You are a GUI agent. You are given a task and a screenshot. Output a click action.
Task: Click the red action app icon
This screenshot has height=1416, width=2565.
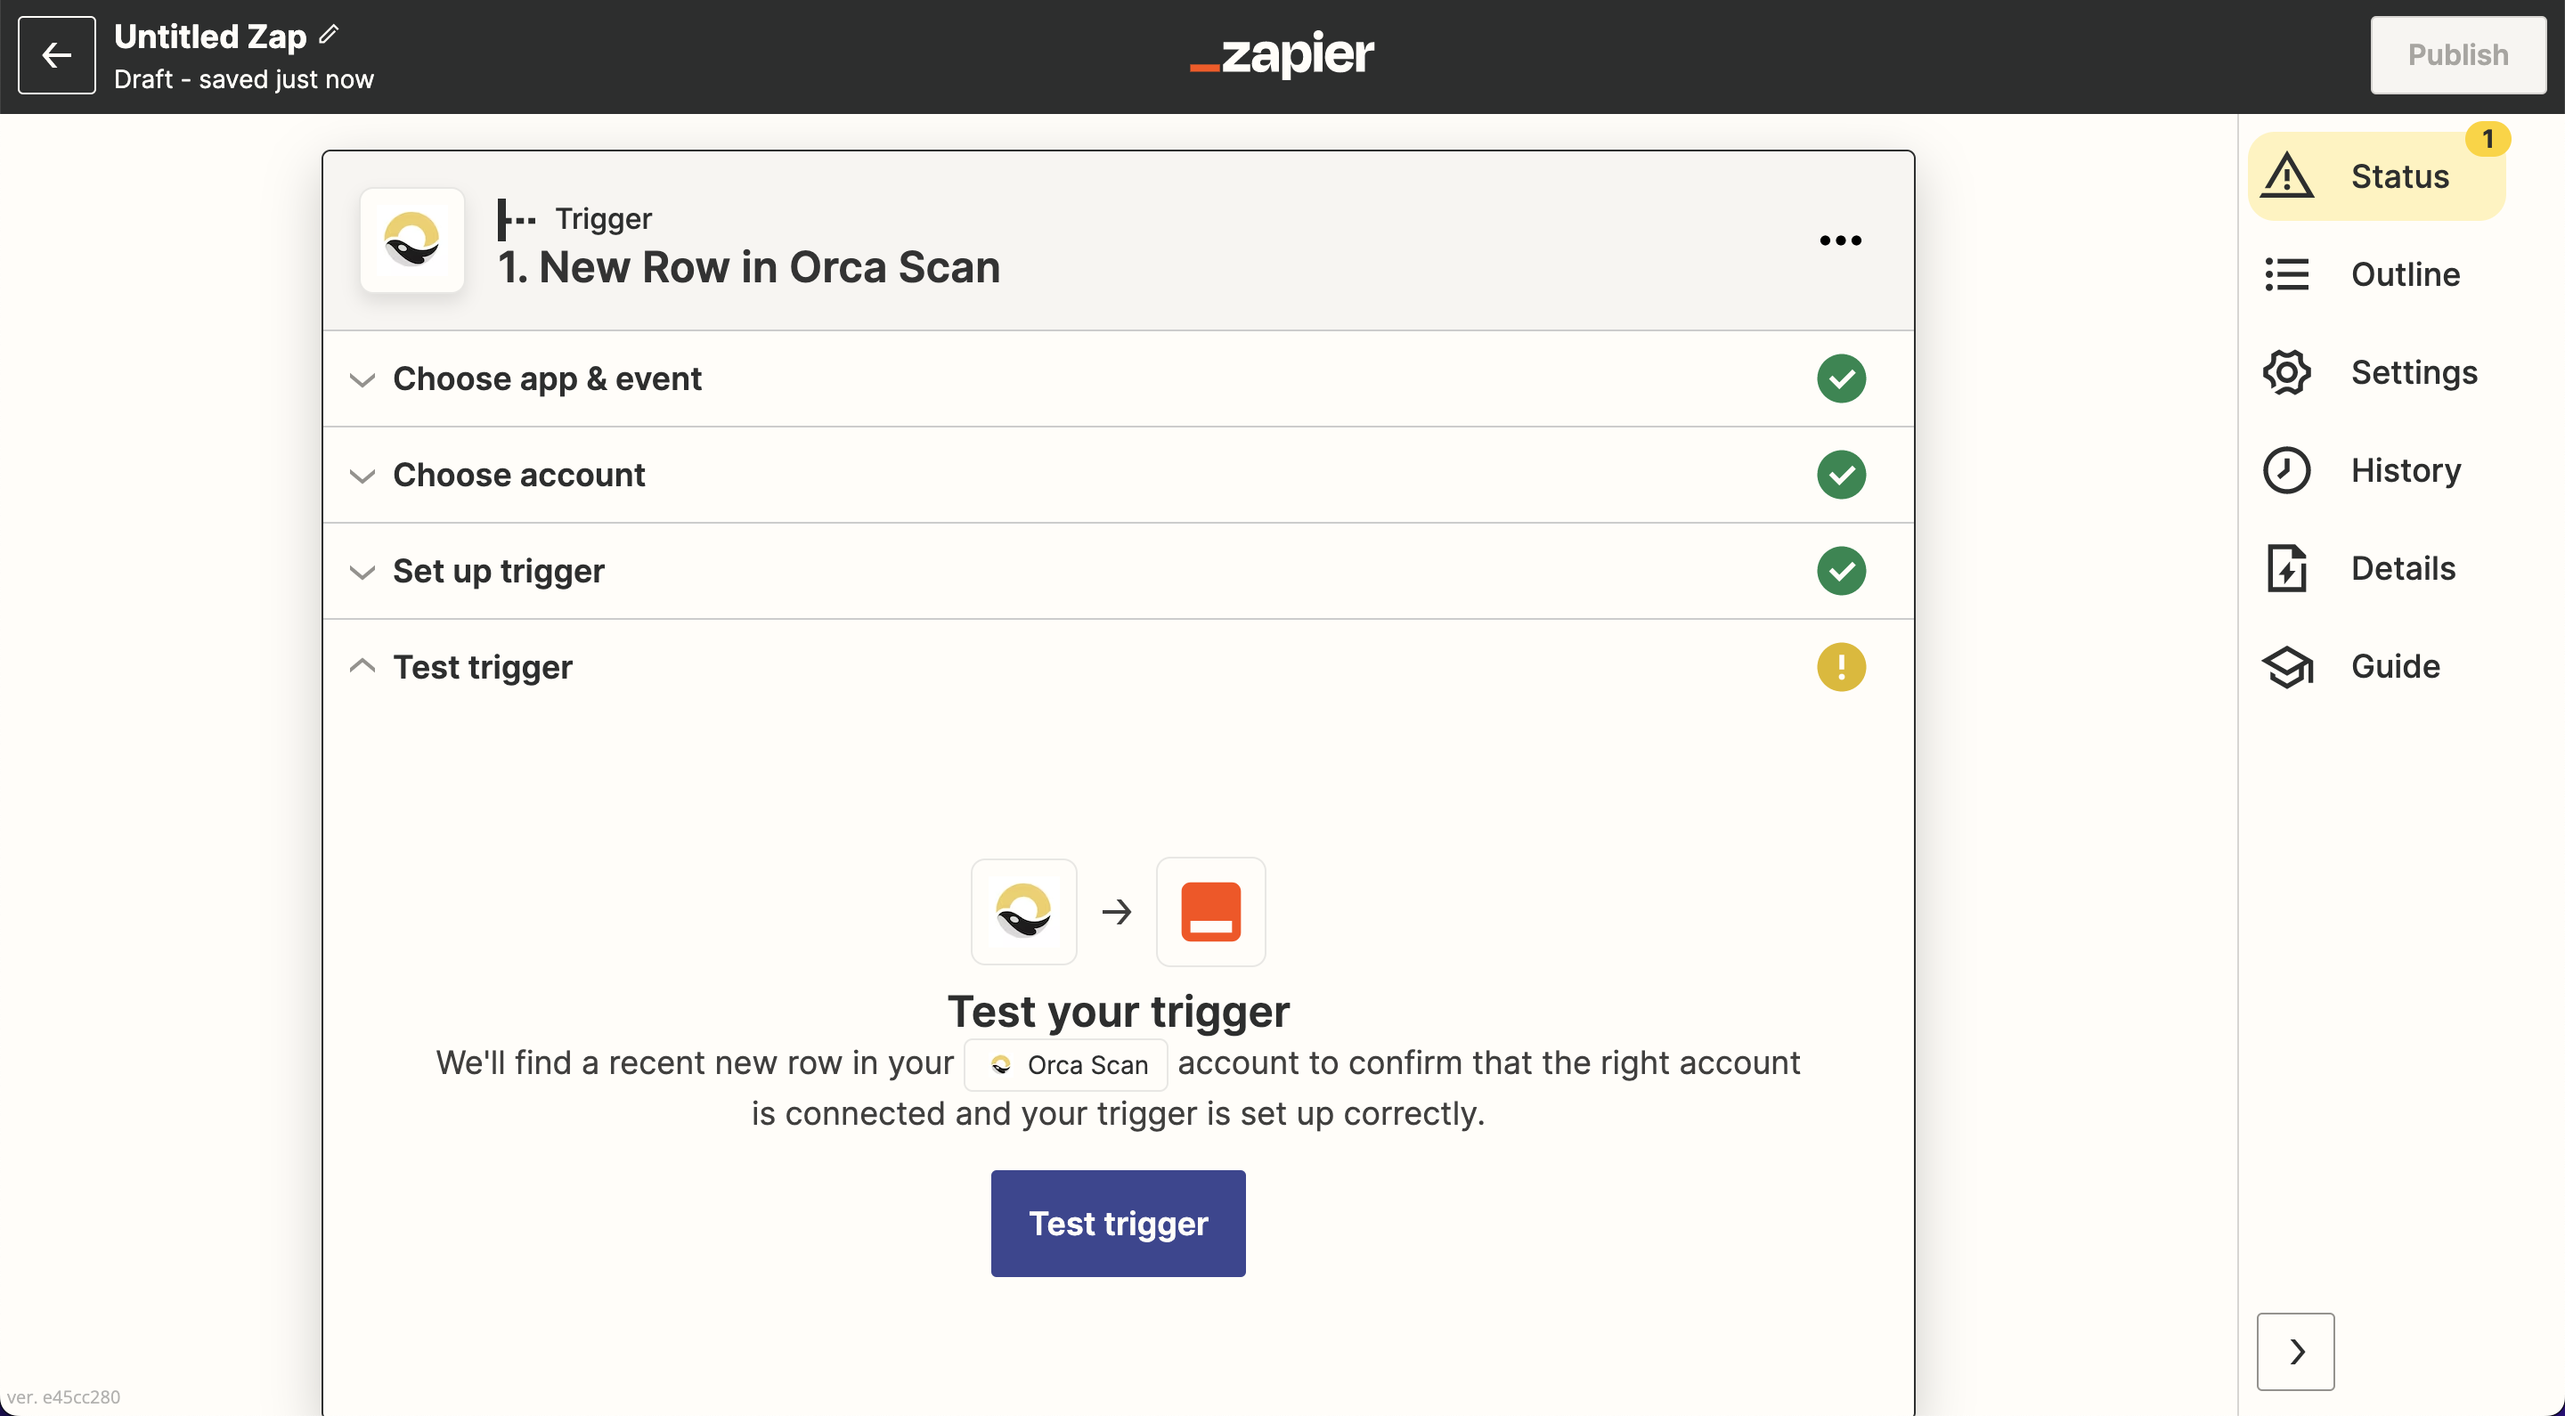click(x=1210, y=908)
